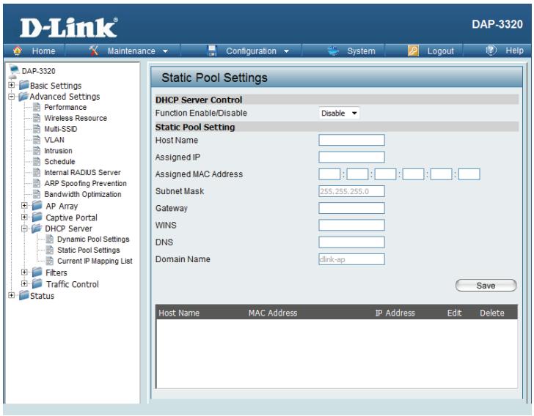Click the VLAN page icon

tap(37, 140)
